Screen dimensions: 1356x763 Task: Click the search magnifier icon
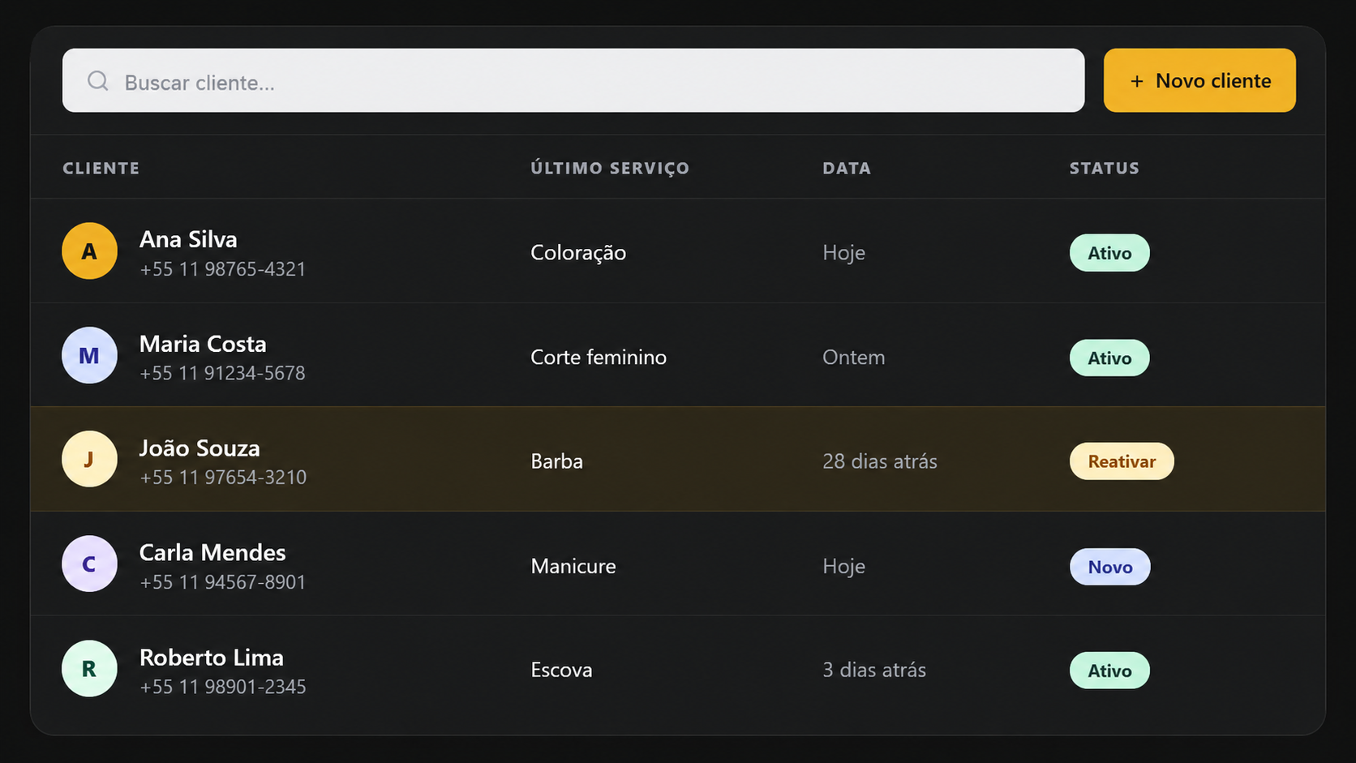(98, 80)
